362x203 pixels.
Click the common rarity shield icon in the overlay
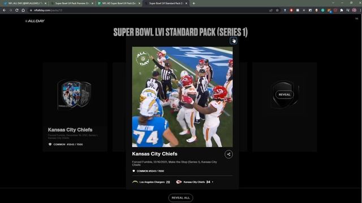pyautogui.click(x=133, y=171)
